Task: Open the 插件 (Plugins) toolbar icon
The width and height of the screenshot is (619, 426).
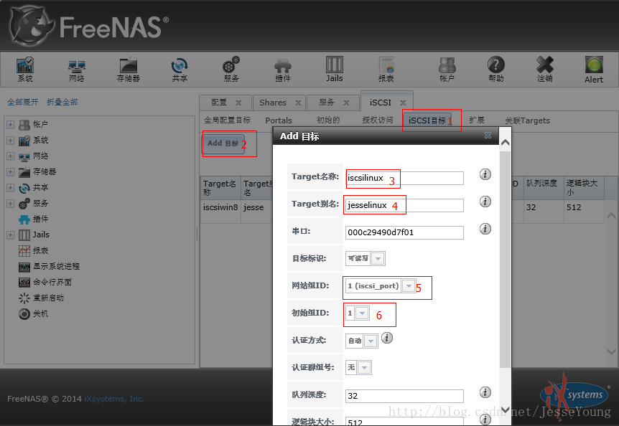Action: [283, 70]
